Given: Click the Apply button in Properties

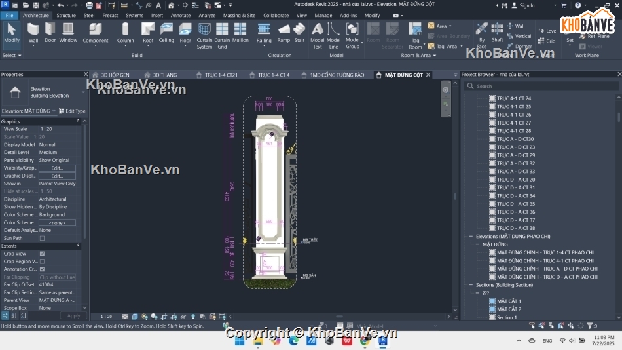Looking at the screenshot, I should point(73,315).
